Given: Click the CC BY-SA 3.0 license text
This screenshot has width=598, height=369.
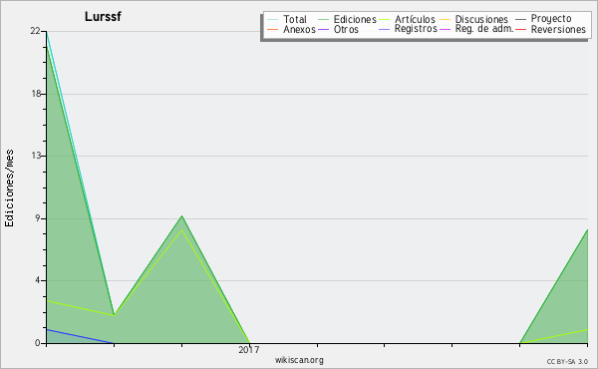Looking at the screenshot, I should tap(567, 361).
